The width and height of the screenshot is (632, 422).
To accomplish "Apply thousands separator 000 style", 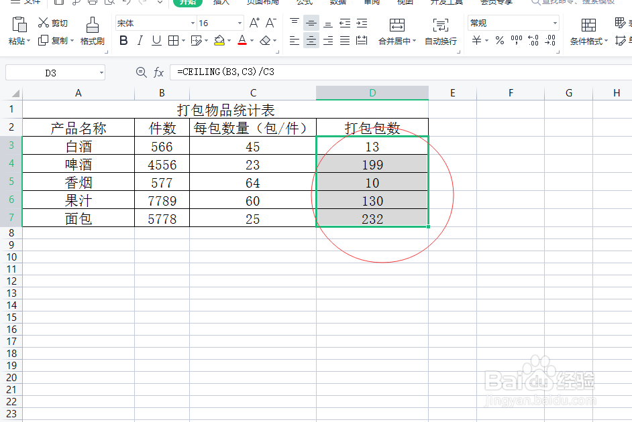I will [x=517, y=40].
